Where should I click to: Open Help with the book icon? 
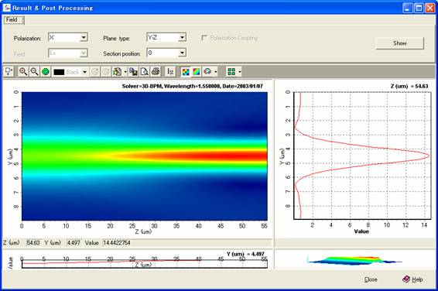412,279
